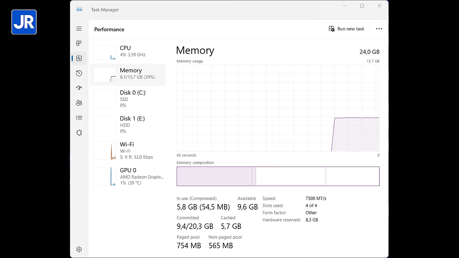
Task: Open the Processes page icon
Action: (79, 43)
